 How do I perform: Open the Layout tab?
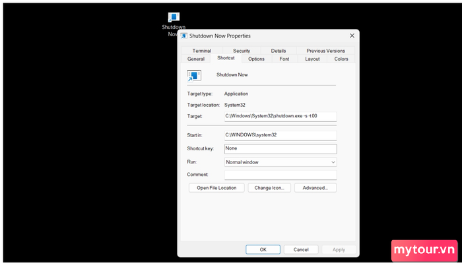(312, 59)
